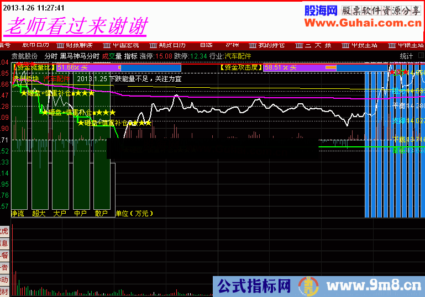Select the 贵航股份 stock name
This screenshot has width=425, height=297.
tap(24, 56)
